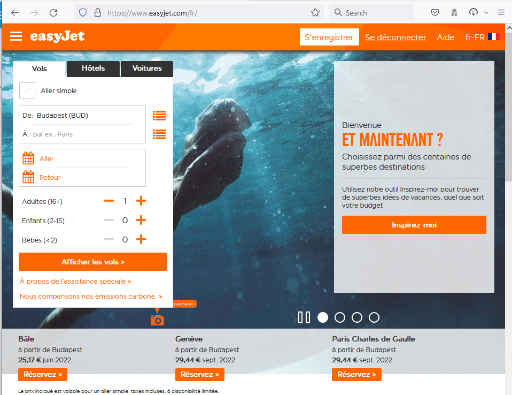Click the airport list icon next to De field

[159, 115]
